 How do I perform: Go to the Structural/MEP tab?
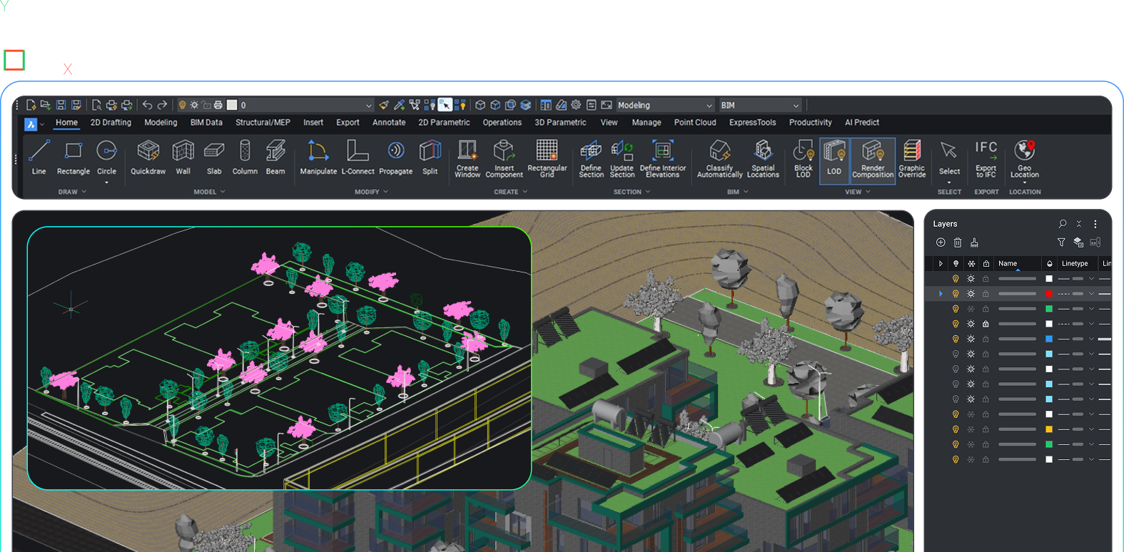(263, 123)
